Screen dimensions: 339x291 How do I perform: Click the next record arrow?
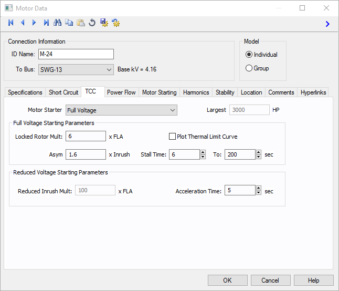point(34,23)
